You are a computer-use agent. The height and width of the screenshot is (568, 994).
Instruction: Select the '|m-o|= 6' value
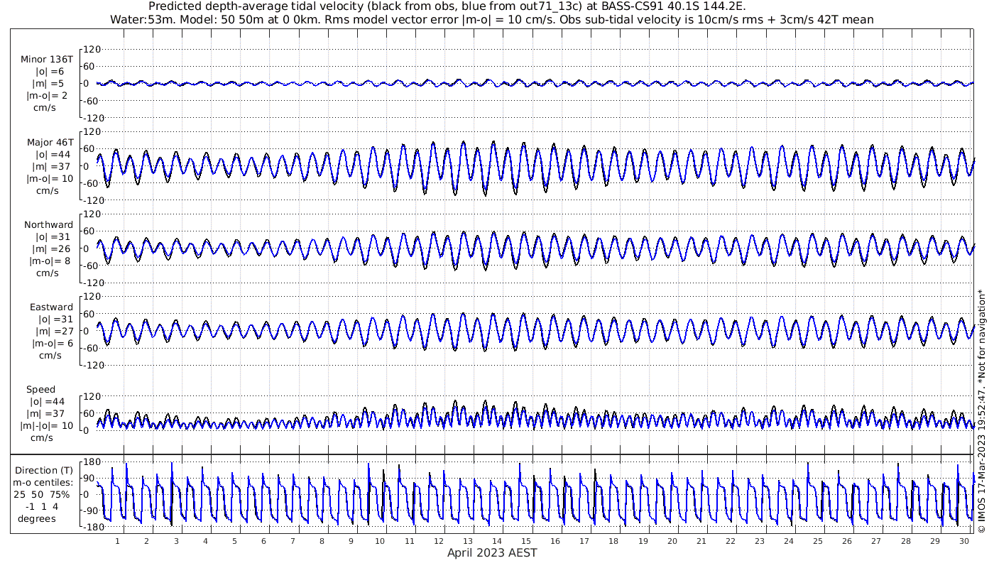tap(53, 344)
